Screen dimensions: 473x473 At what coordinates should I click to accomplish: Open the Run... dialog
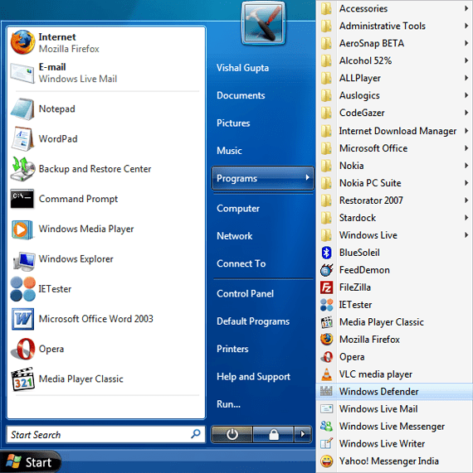228,404
